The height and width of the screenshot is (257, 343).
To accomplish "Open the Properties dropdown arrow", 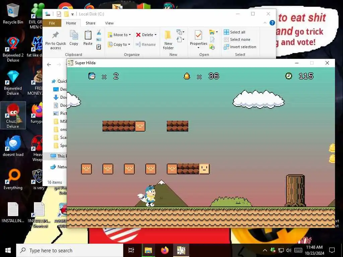I will click(x=198, y=48).
